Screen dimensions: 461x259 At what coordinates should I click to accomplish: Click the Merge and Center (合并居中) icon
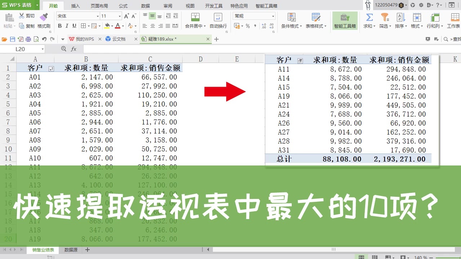195,17
